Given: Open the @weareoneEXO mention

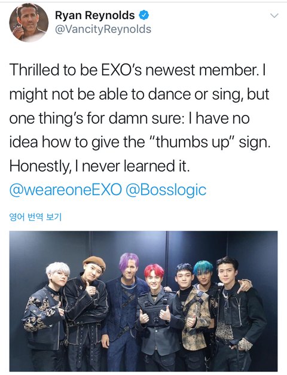Looking at the screenshot, I should click(x=65, y=190).
